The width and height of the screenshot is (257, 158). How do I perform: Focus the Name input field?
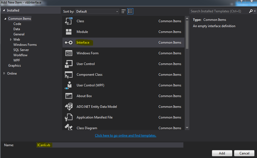[x=110, y=145]
